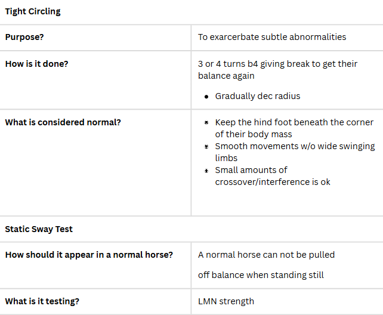Click "A normal horse can not be pulled"
Viewport: 383px width, 315px height.
pos(266,255)
